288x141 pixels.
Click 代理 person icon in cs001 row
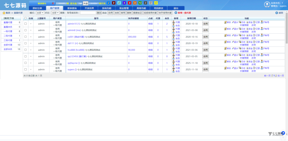tap(173, 35)
